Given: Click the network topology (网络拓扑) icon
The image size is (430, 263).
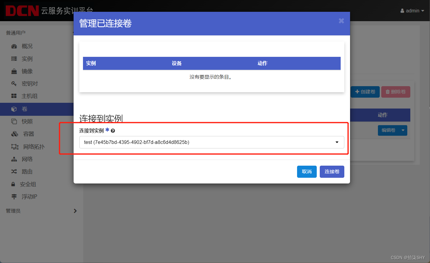Looking at the screenshot, I should (x=15, y=147).
